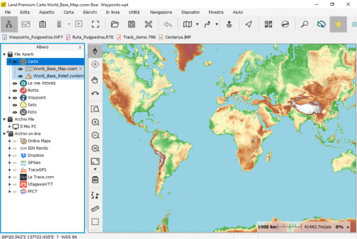The width and height of the screenshot is (357, 239).
Task: Open the Dispositivi menu
Action: click(191, 12)
